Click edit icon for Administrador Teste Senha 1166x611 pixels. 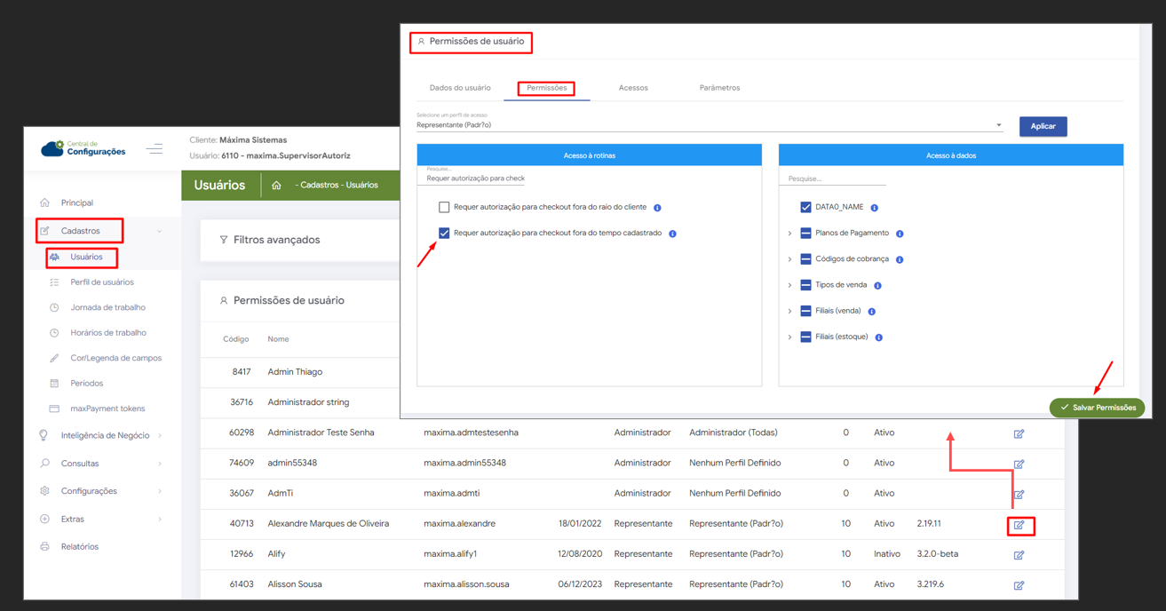point(1019,434)
